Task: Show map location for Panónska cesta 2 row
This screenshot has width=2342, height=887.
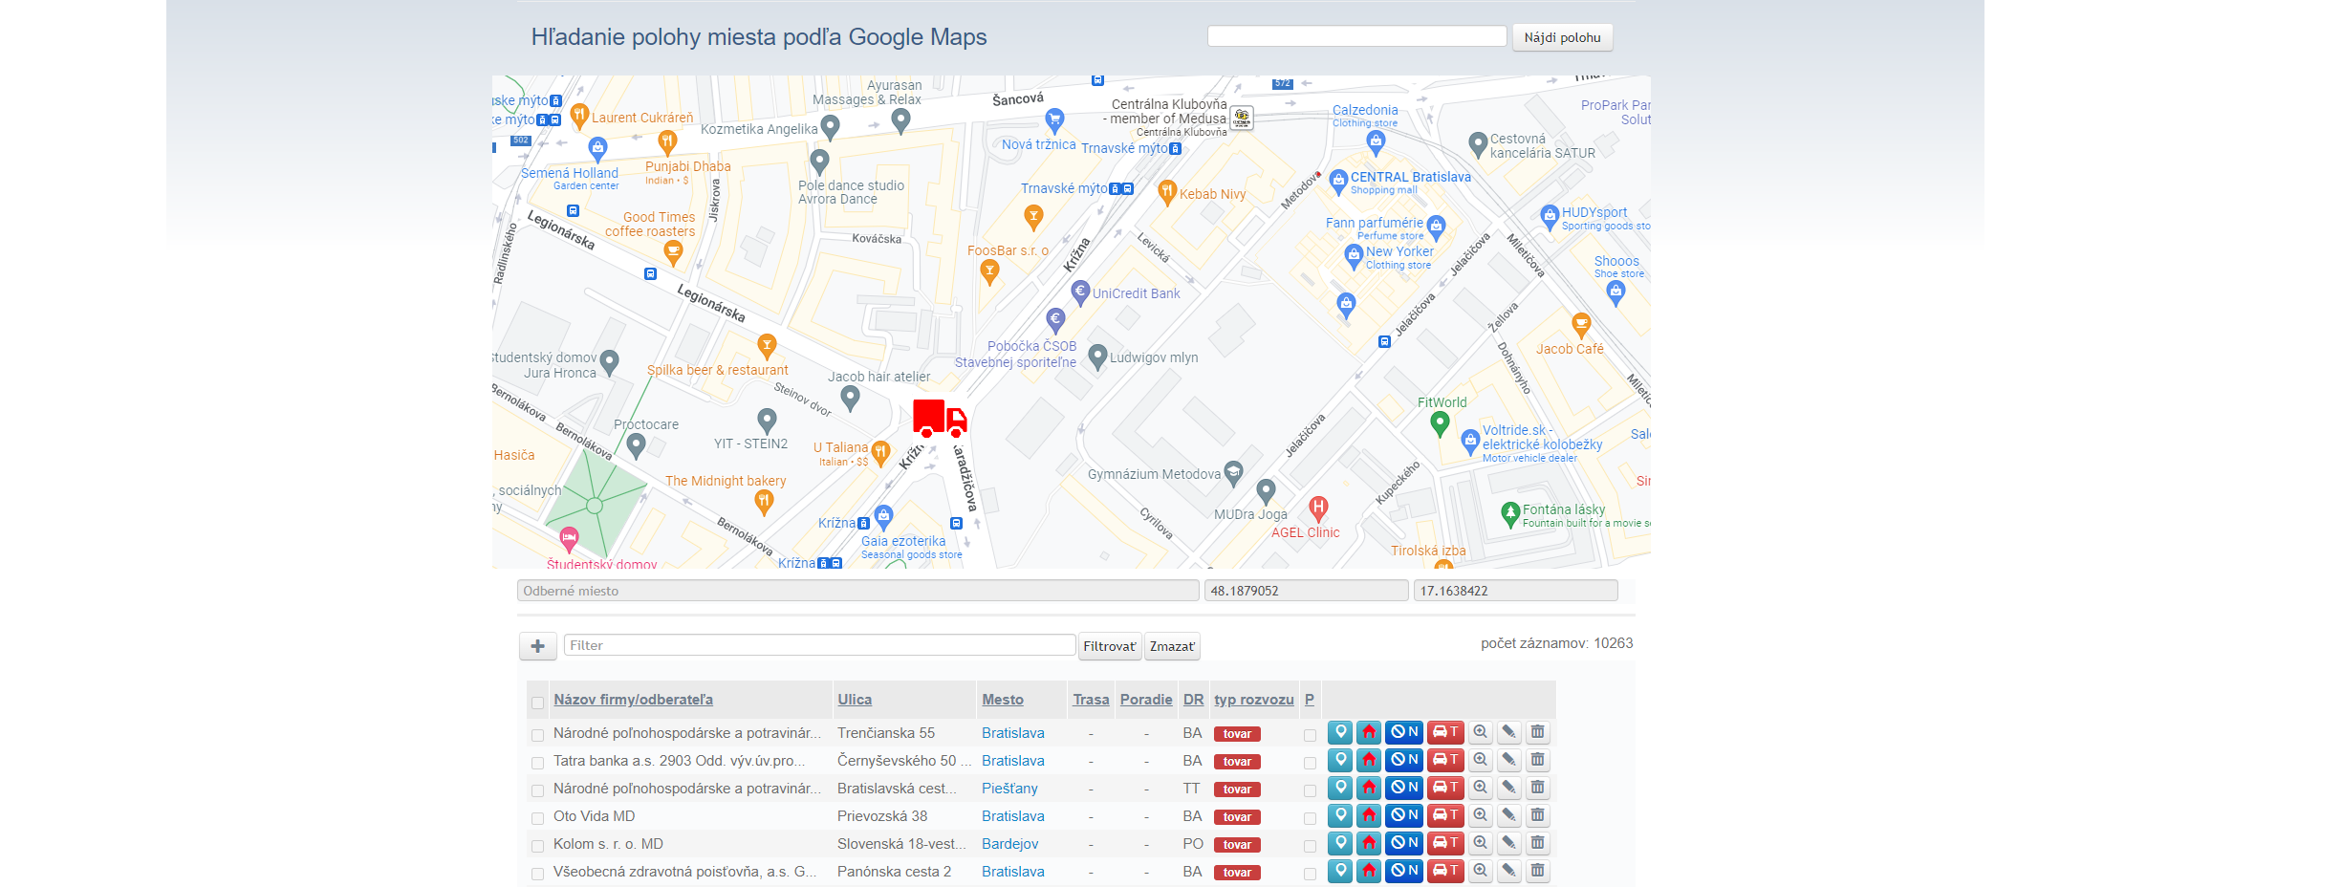Action: 1340,871
